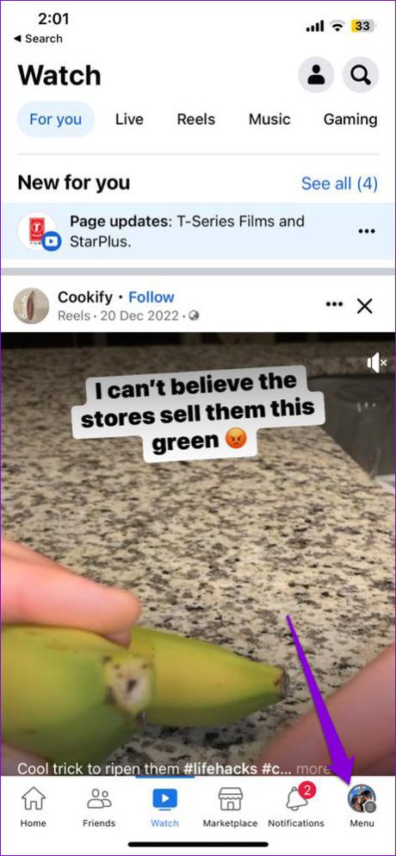Switch to the Reels tab
This screenshot has height=856, width=396.
[x=195, y=119]
